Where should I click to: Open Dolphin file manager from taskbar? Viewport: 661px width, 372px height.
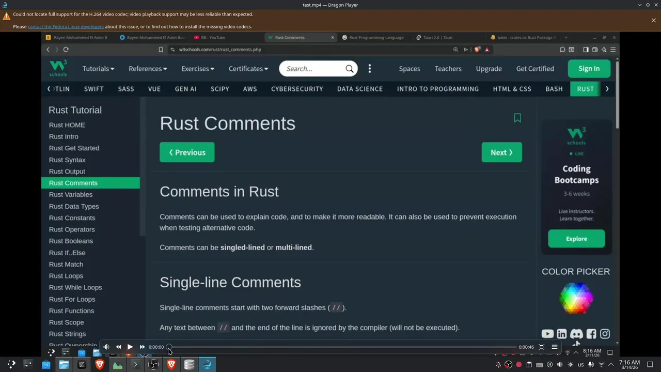pyautogui.click(x=64, y=364)
